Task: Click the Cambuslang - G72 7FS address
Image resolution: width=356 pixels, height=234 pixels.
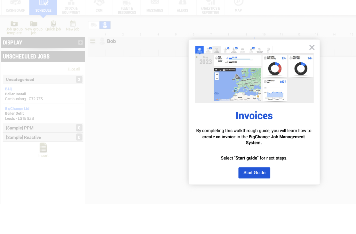Action: (x=24, y=99)
